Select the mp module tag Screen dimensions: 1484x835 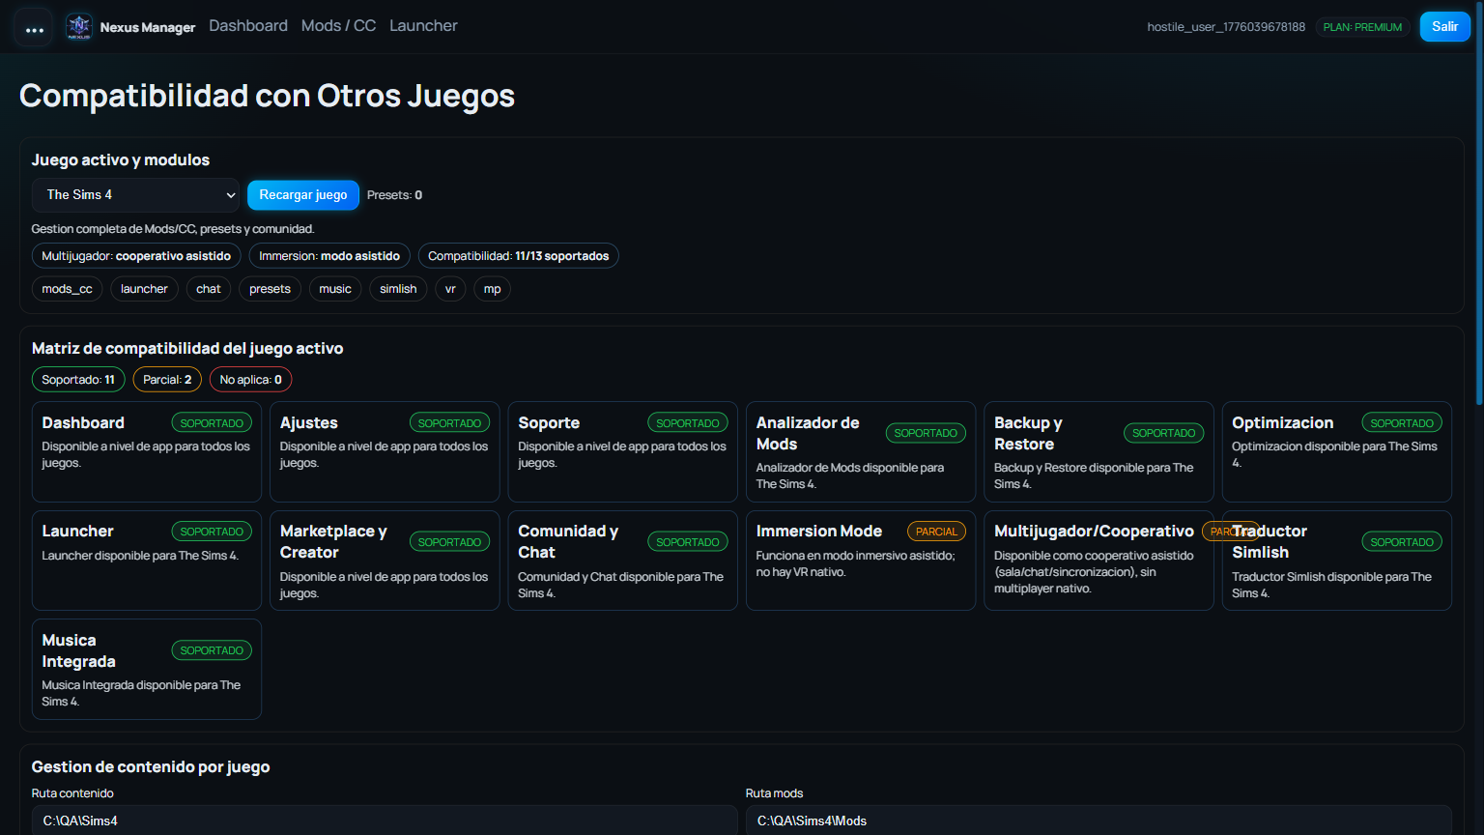pyautogui.click(x=492, y=289)
